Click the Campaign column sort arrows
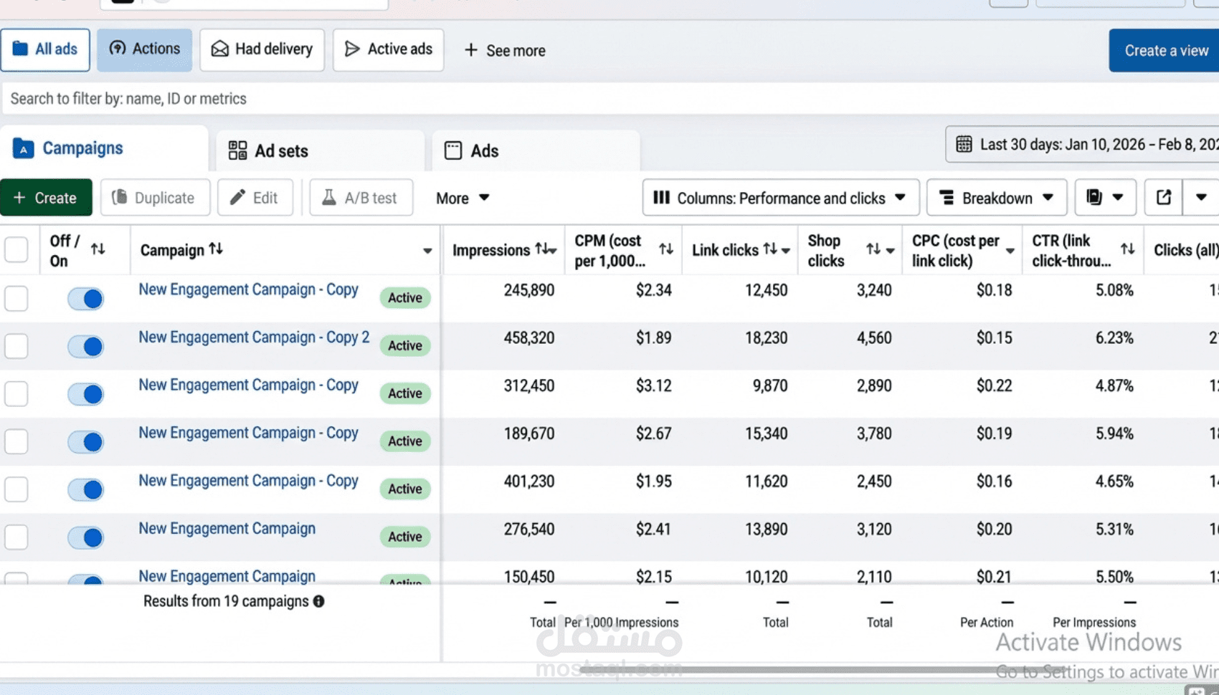This screenshot has height=695, width=1219. pos(216,249)
